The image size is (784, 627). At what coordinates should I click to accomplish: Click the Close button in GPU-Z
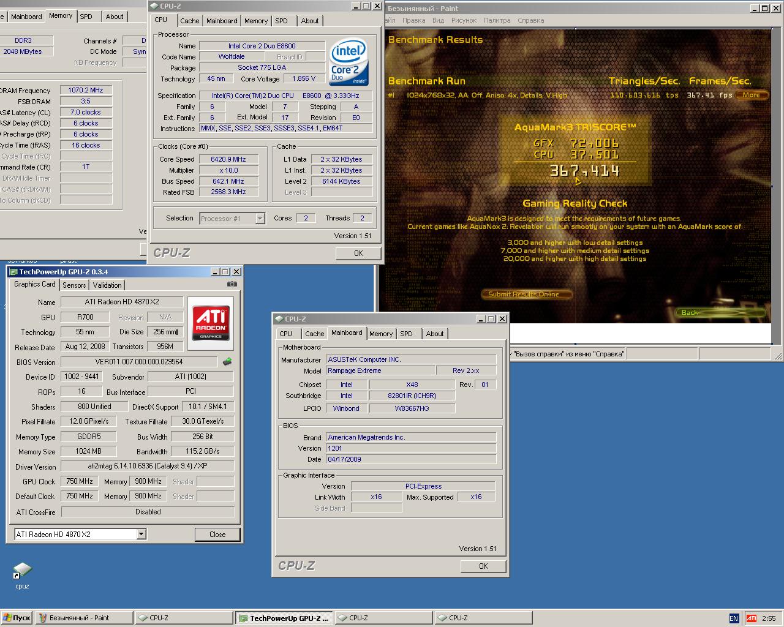point(217,535)
